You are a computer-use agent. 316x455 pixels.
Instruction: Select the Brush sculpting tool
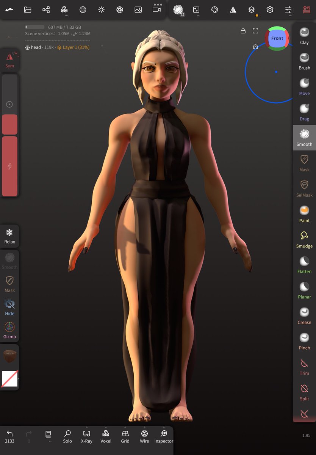point(304,61)
